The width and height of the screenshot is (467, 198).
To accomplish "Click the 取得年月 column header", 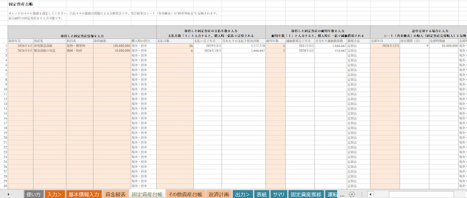I will 20,41.
